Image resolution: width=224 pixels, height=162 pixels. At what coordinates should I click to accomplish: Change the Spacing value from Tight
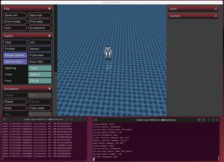[40, 68]
